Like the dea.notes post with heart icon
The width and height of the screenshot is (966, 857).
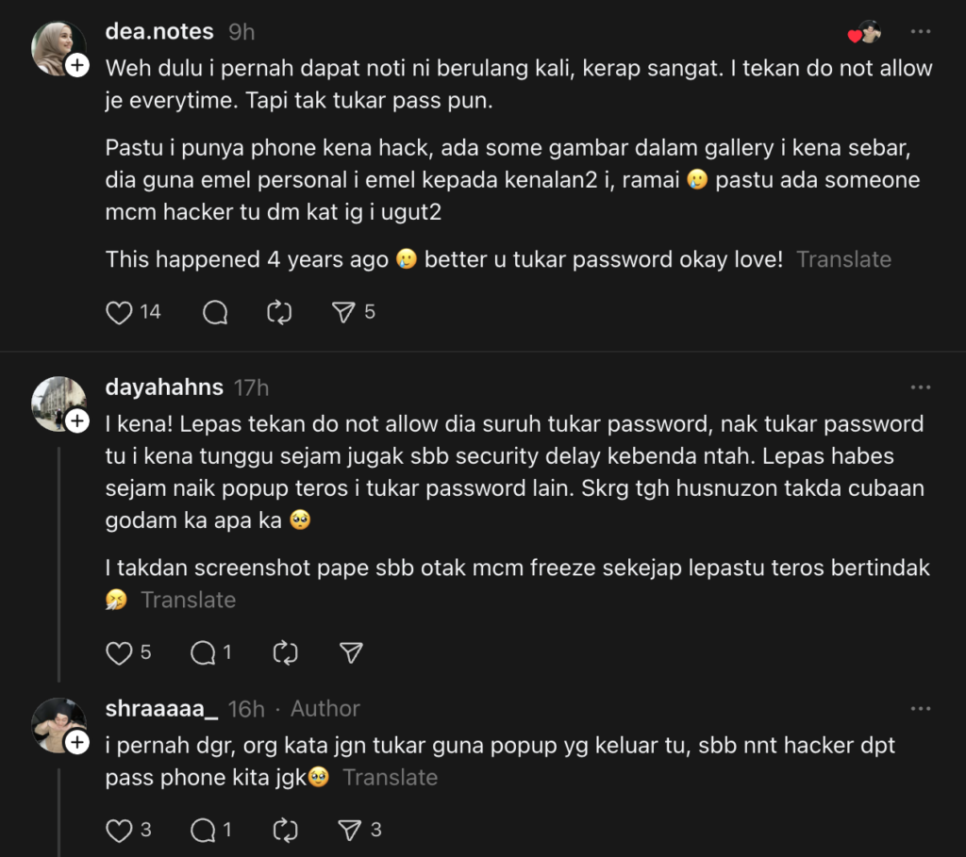point(119,312)
